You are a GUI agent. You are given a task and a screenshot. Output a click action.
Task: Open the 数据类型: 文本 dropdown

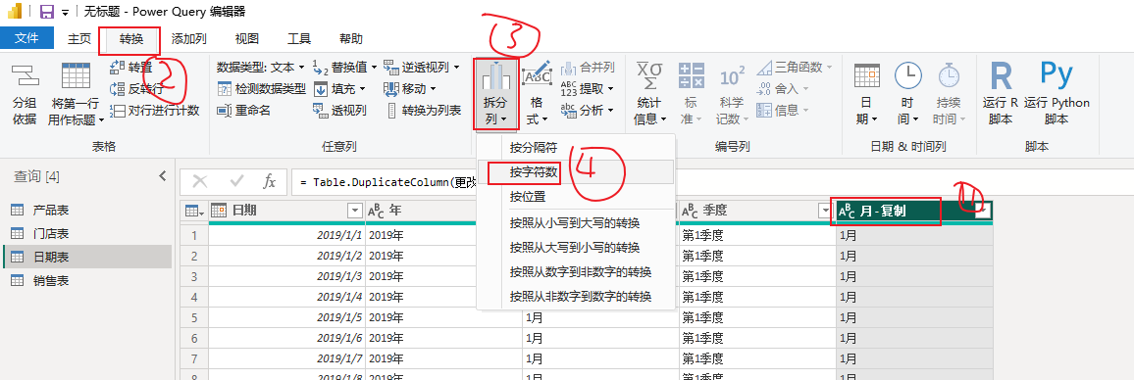point(260,68)
